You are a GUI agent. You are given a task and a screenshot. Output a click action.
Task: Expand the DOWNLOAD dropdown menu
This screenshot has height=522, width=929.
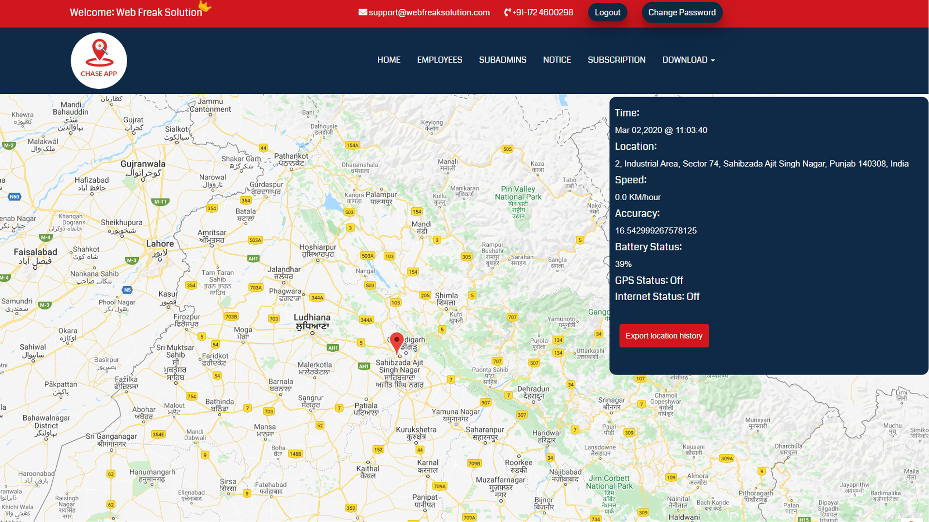click(689, 60)
